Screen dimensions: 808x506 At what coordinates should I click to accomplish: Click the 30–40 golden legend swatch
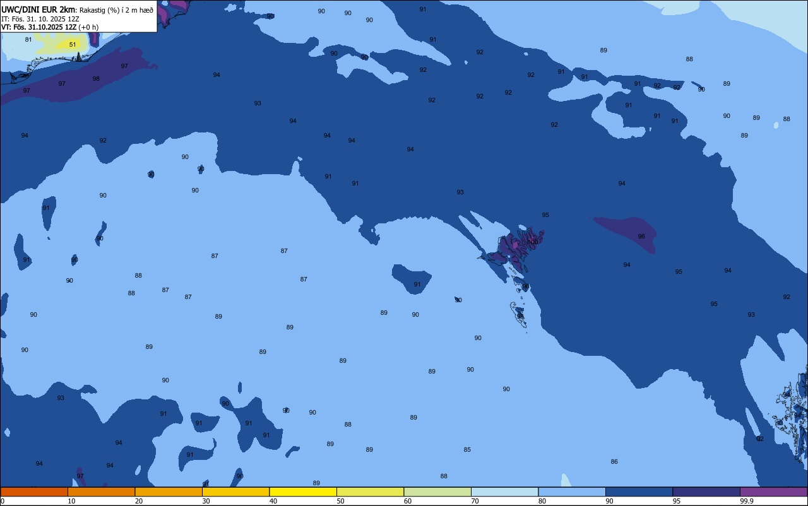tap(235, 491)
